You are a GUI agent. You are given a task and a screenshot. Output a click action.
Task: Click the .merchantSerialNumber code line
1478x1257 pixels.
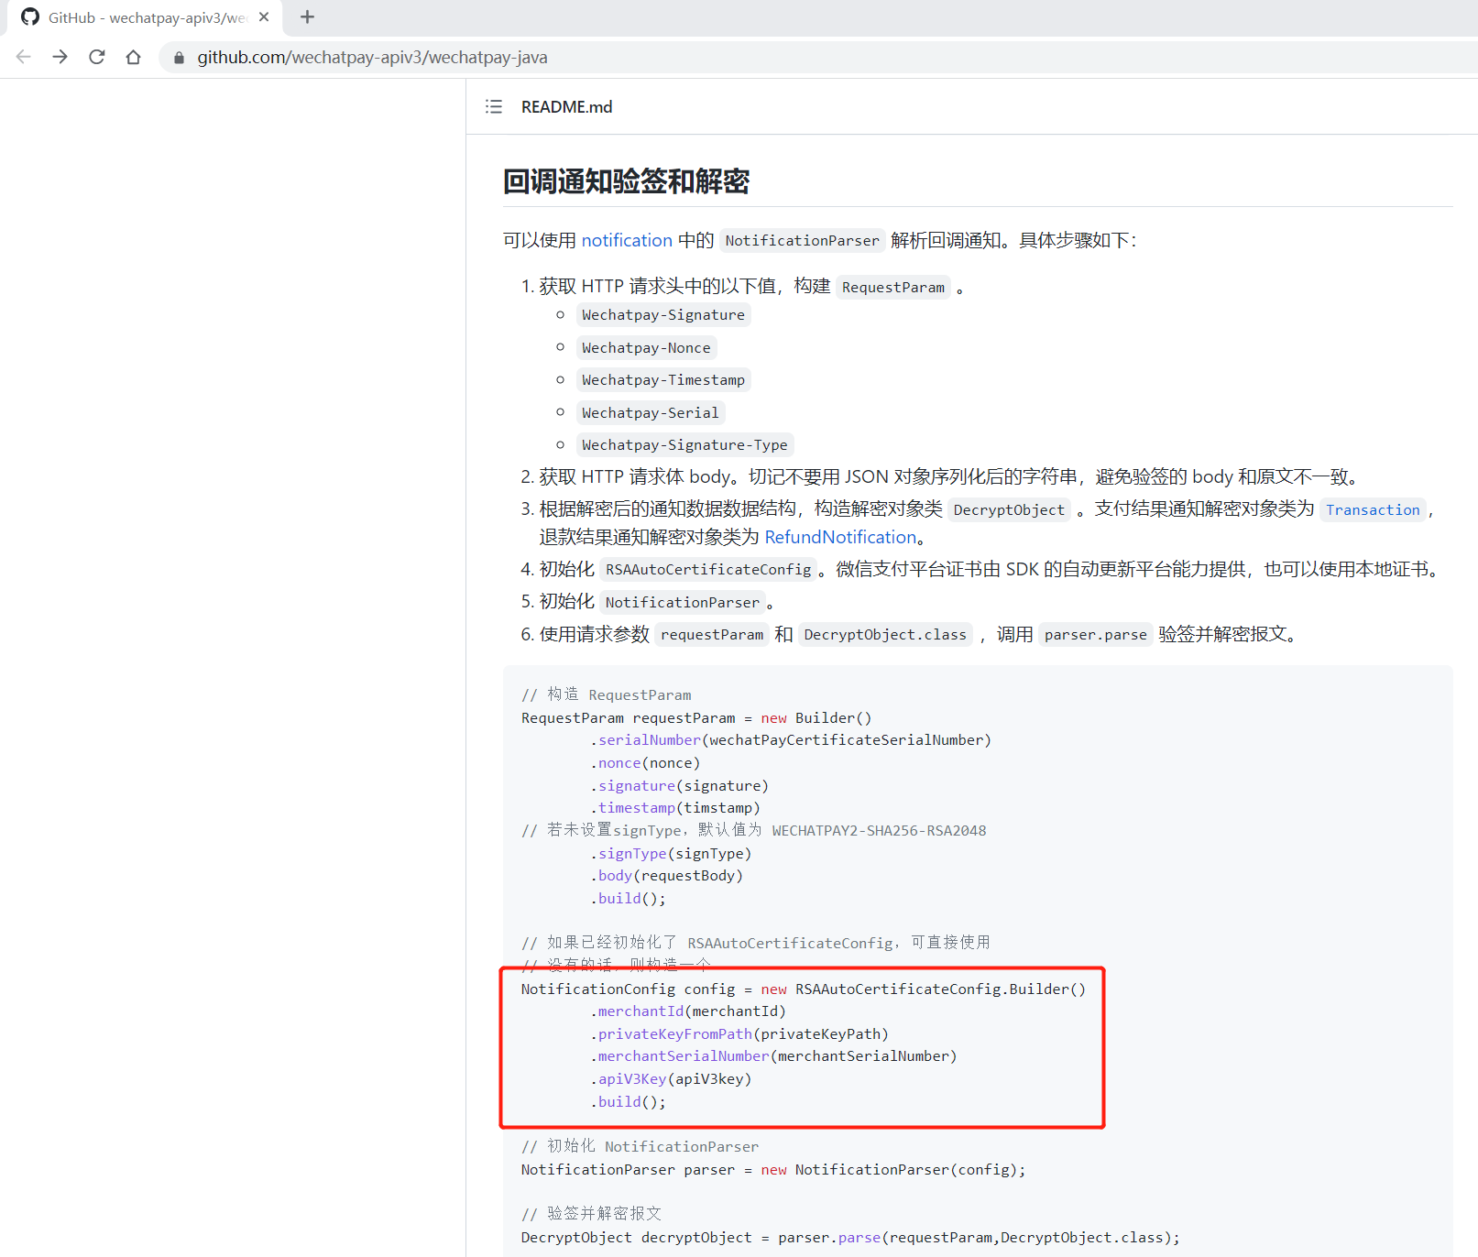(773, 1056)
